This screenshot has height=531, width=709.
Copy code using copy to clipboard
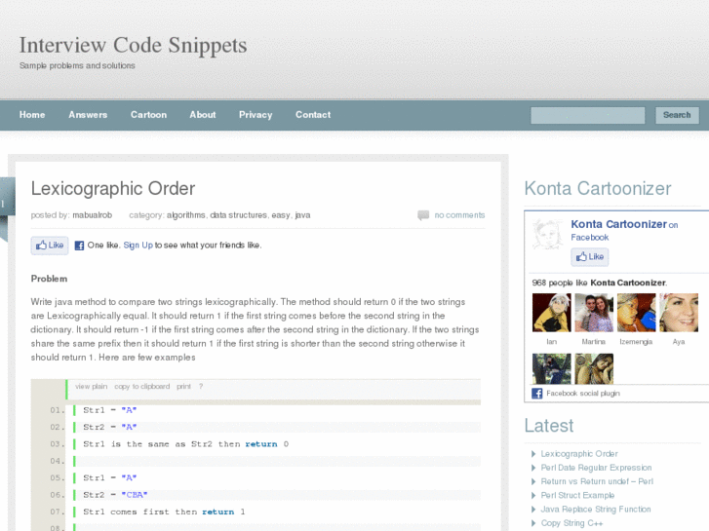pos(141,387)
